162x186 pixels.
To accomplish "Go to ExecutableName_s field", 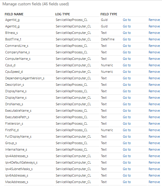I will pyautogui.click(x=127, y=111).
